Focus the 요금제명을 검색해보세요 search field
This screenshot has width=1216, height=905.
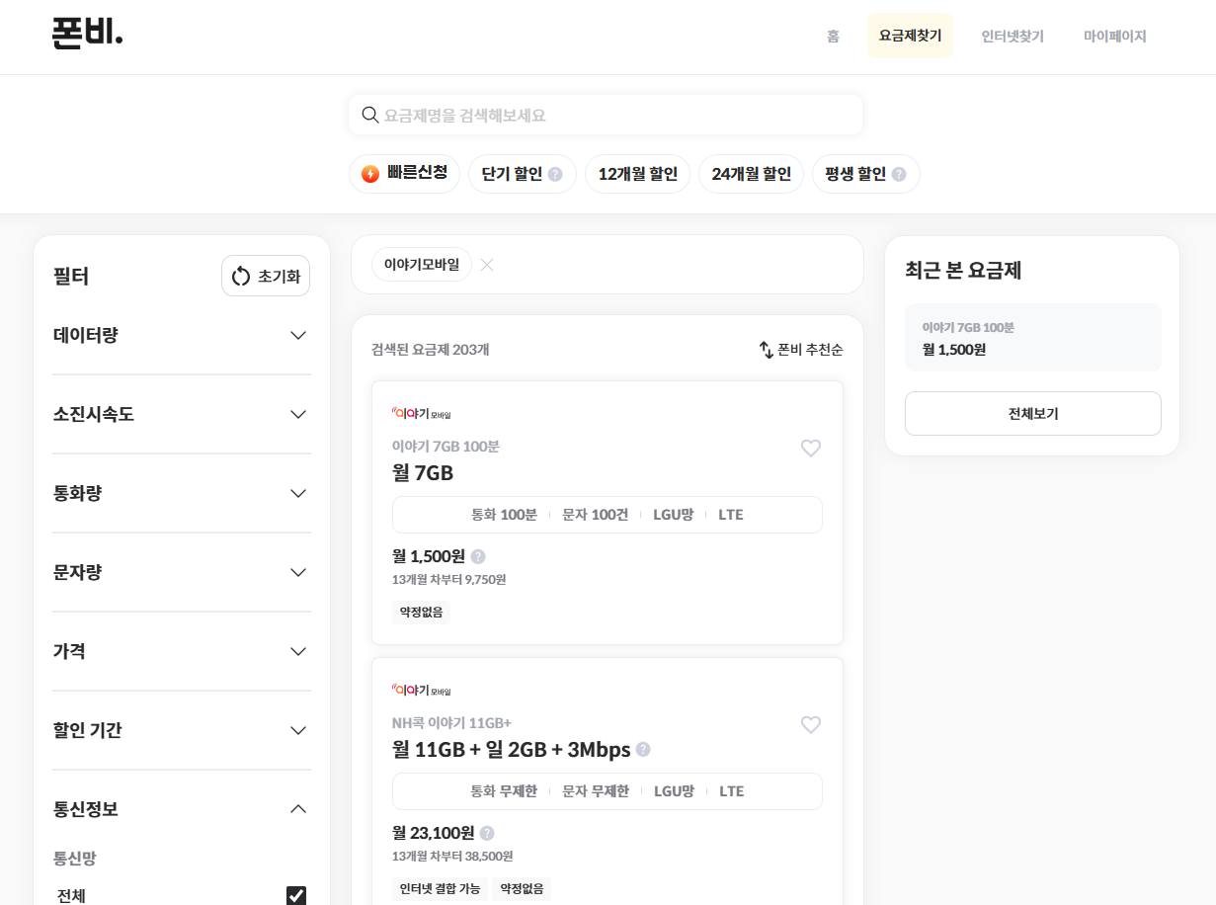click(x=606, y=115)
